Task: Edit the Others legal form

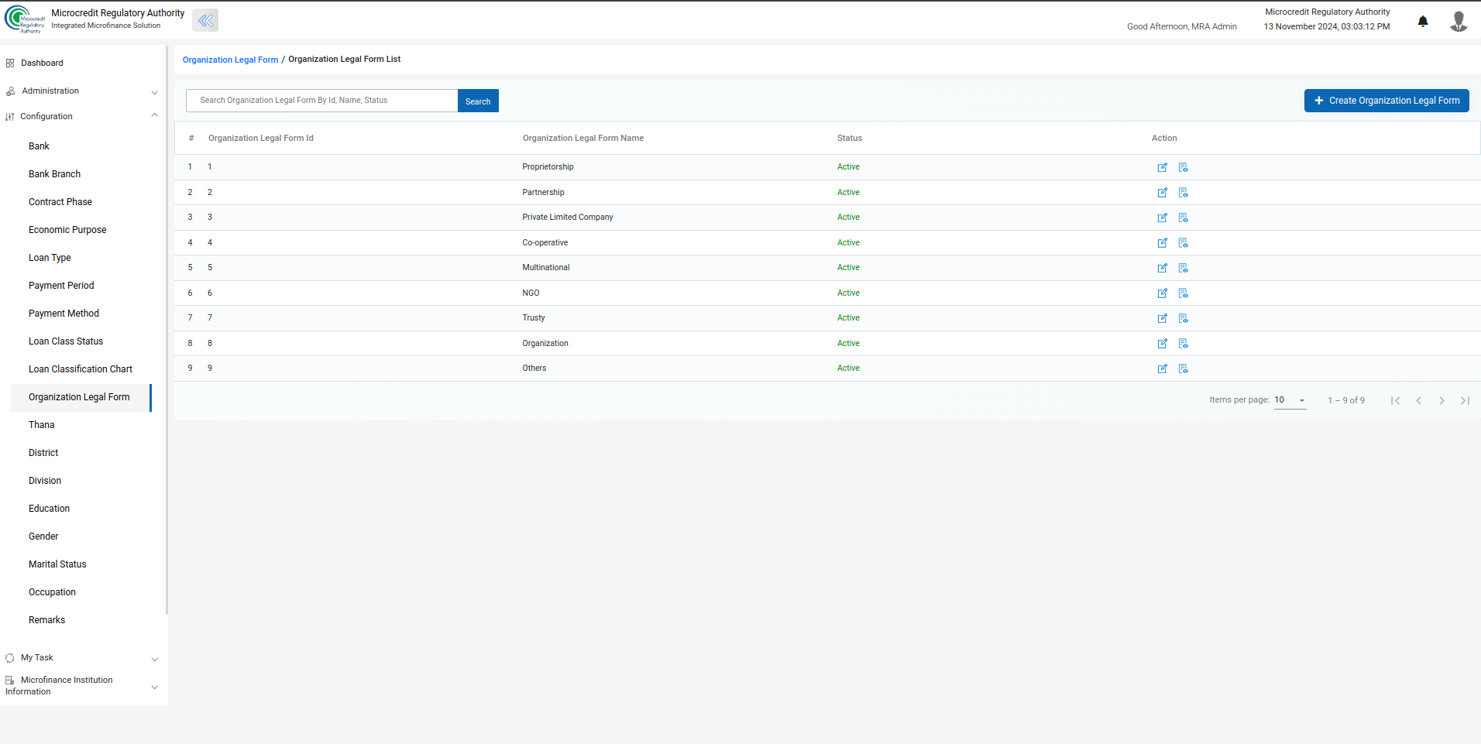Action: tap(1162, 369)
